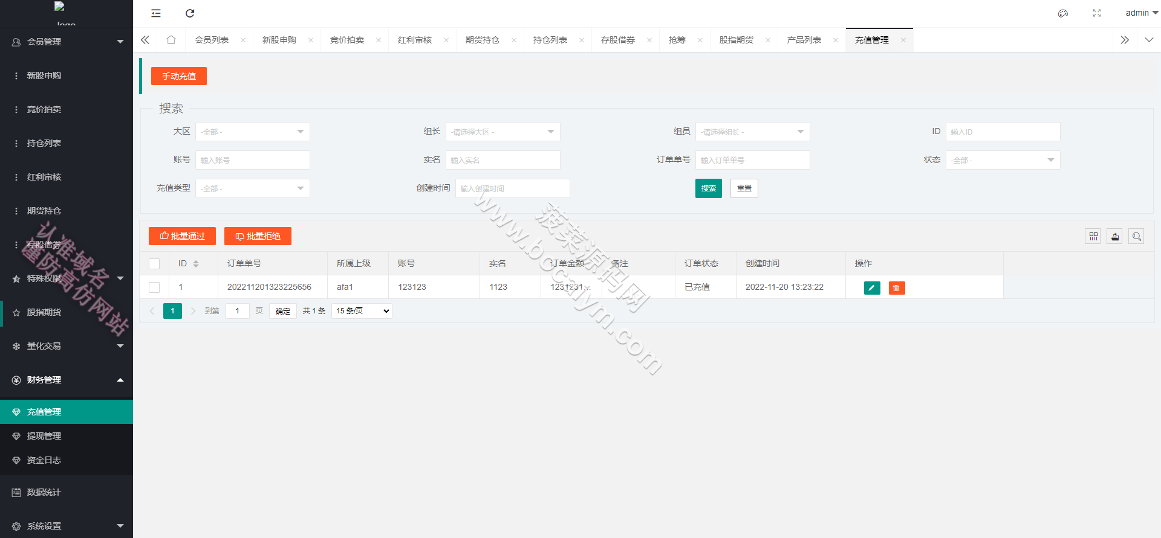Close the 期货持仓 tab

coord(514,40)
